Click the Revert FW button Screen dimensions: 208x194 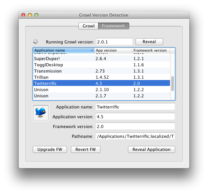point(86,150)
